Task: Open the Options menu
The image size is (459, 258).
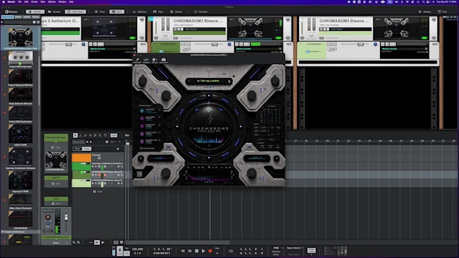Action: (x=52, y=2)
